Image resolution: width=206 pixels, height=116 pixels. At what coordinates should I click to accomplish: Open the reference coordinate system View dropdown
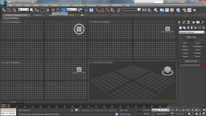coord(72,9)
